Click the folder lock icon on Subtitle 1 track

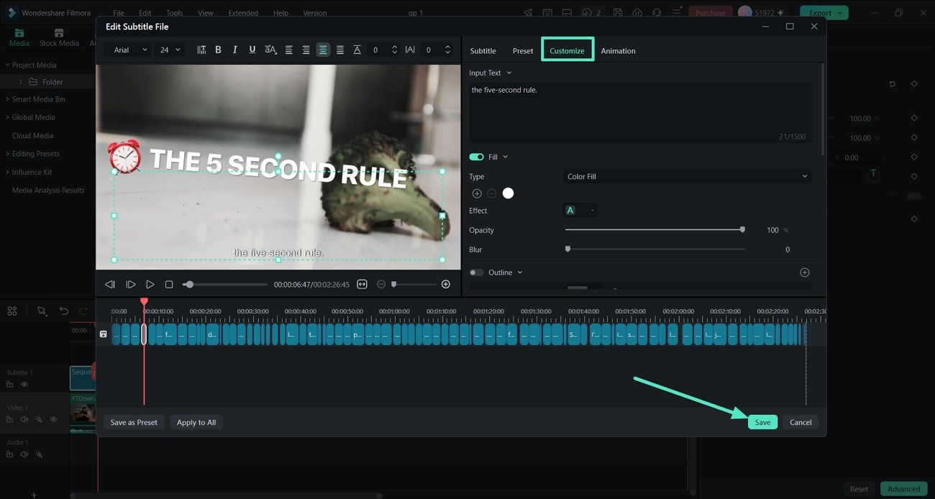pos(10,385)
